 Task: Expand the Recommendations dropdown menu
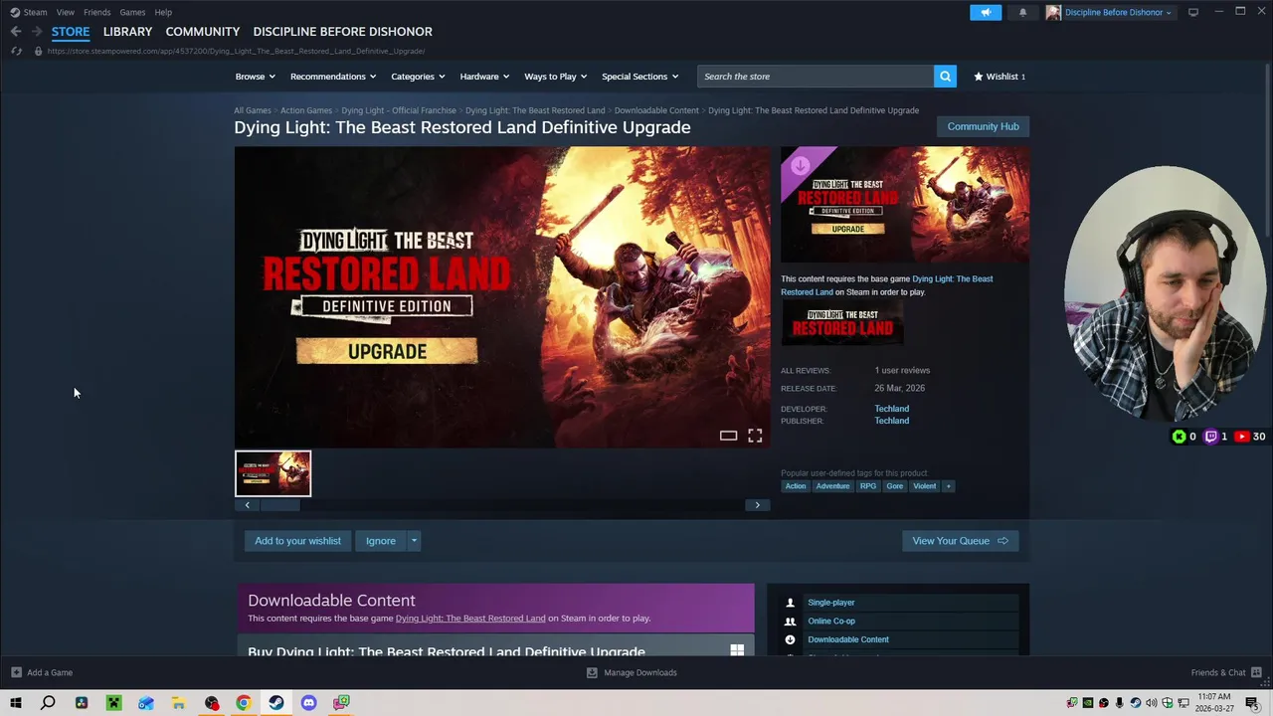[333, 77]
